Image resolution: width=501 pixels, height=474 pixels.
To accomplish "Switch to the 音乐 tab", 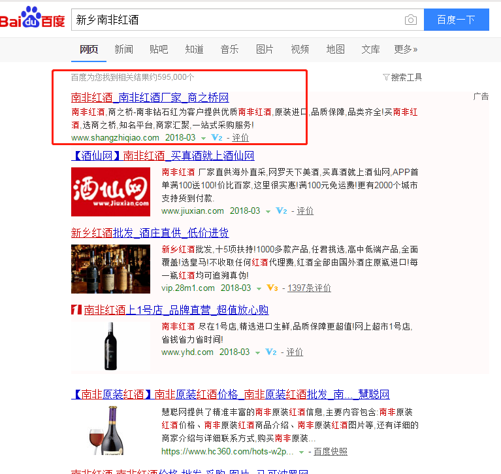I will tap(229, 49).
